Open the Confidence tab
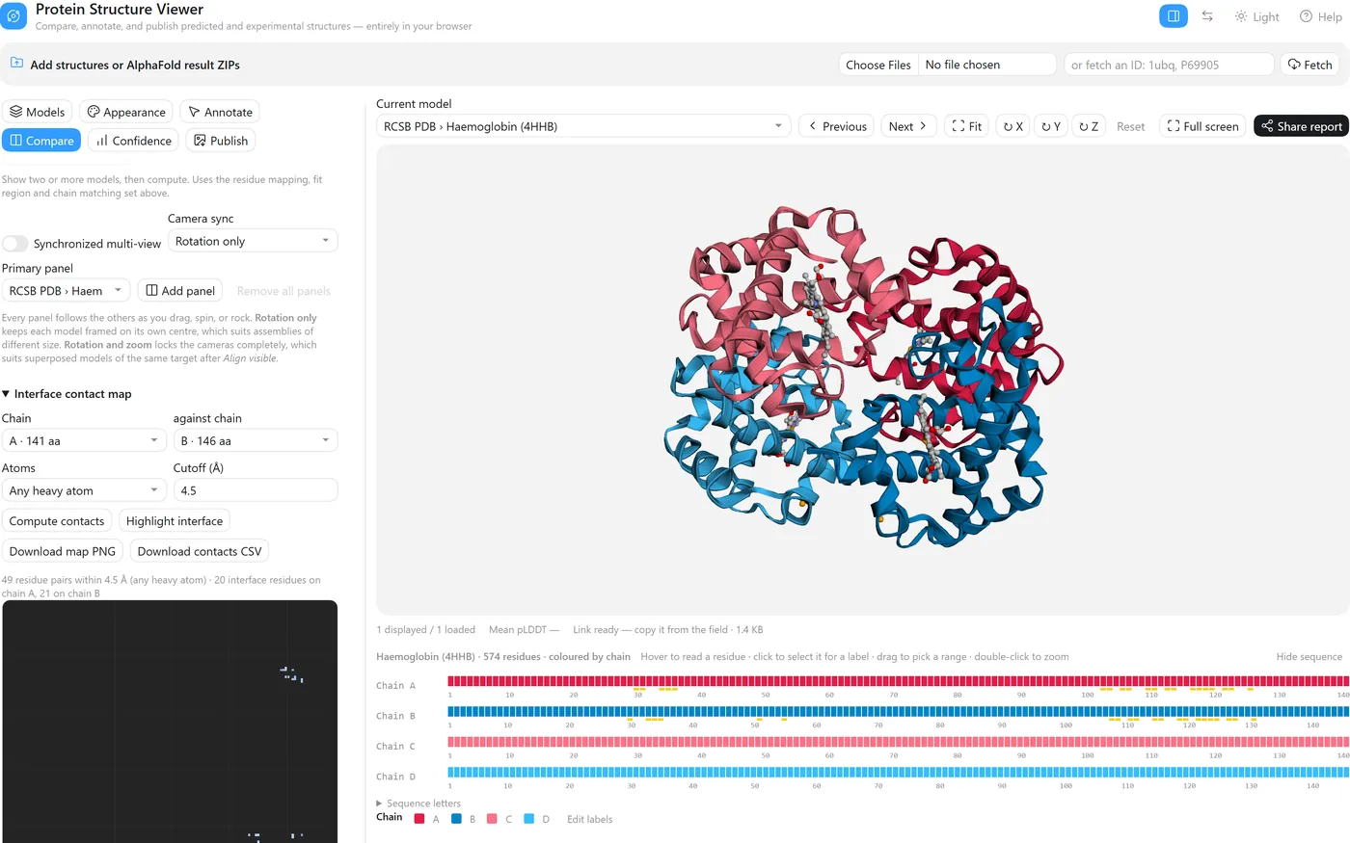Screen dimensions: 1350x843 click(133, 141)
